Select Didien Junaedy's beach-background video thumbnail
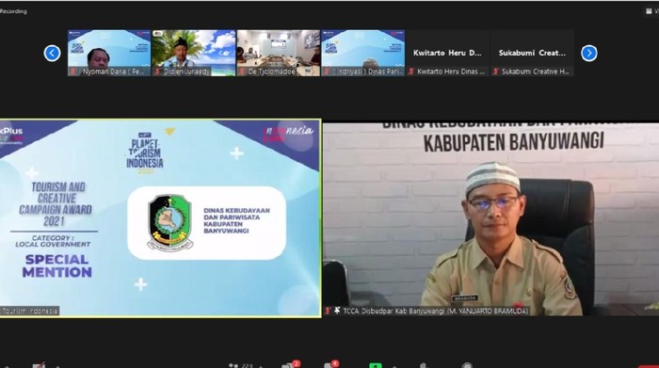659x368 pixels. coord(194,53)
